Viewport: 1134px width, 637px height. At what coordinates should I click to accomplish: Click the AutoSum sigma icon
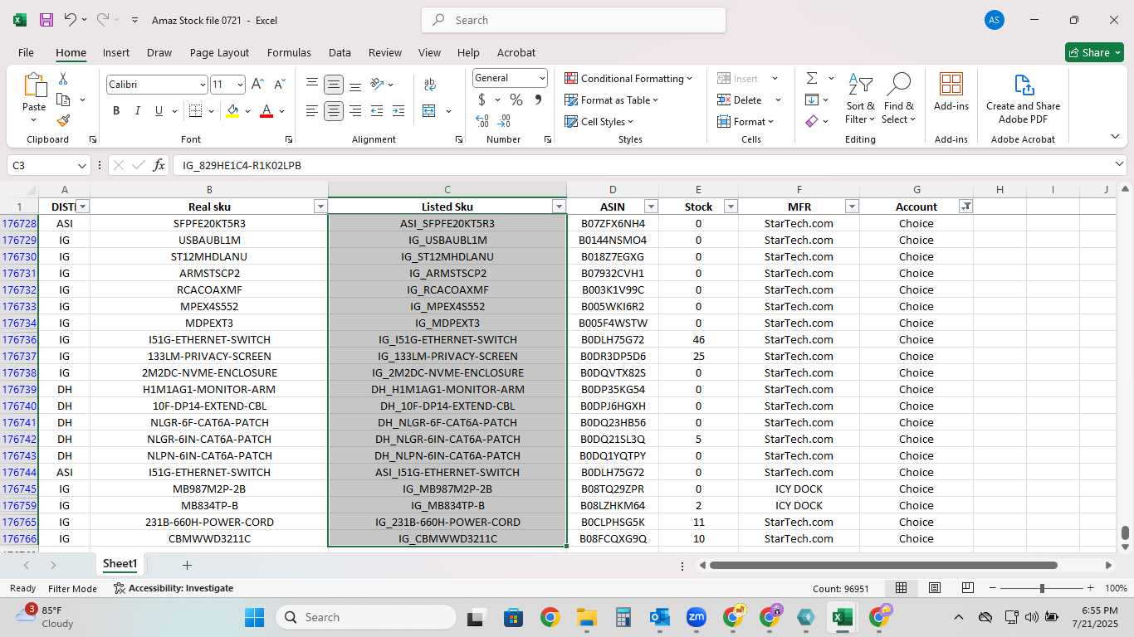811,78
